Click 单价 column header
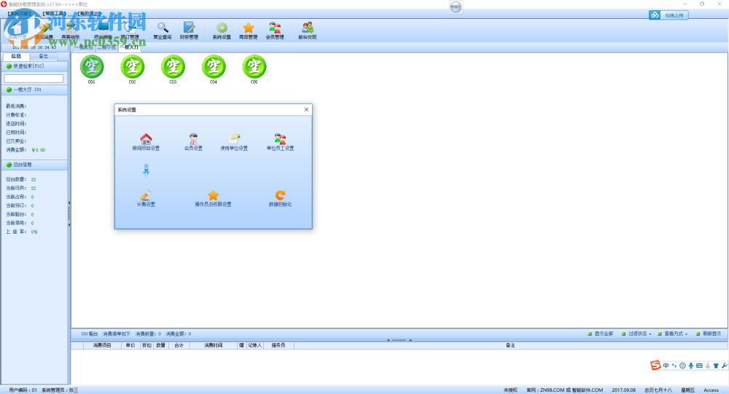 coord(130,345)
